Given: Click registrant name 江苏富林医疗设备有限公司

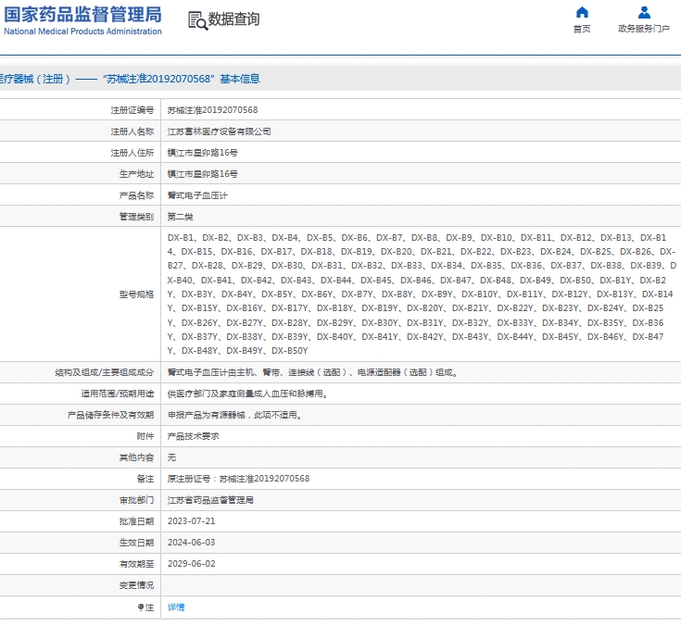Looking at the screenshot, I should 220,131.
